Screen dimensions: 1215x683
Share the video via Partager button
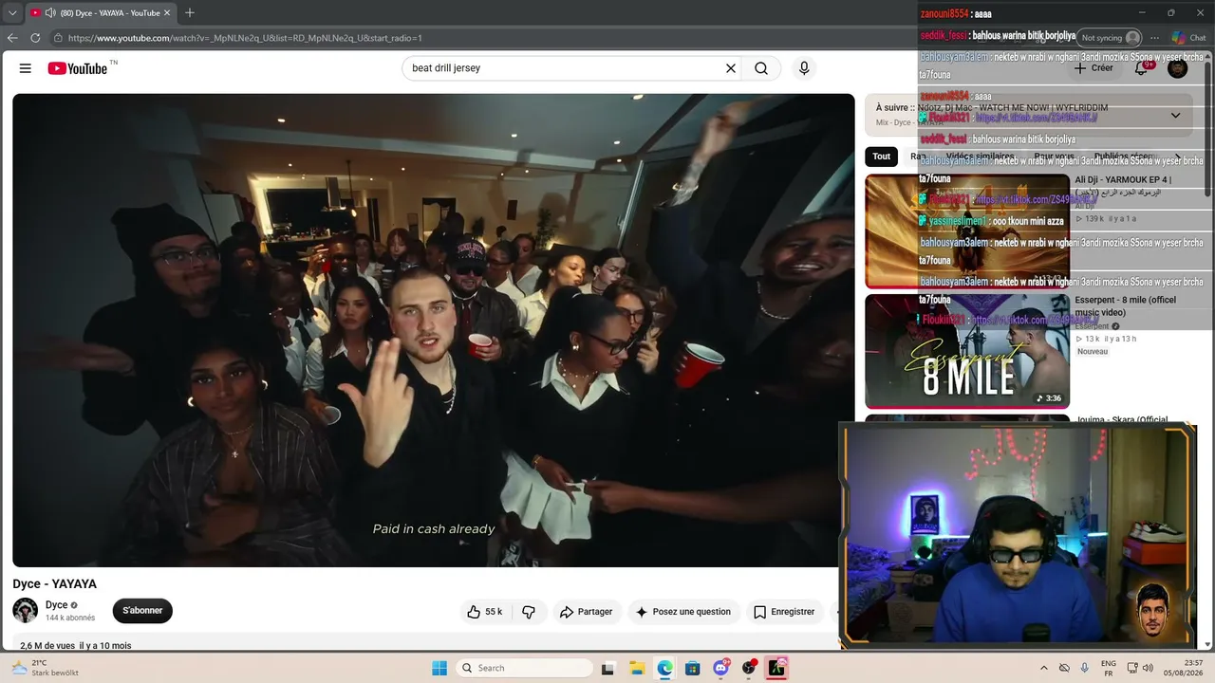586,612
